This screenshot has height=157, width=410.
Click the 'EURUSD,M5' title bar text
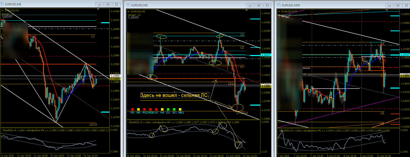point(139,5)
